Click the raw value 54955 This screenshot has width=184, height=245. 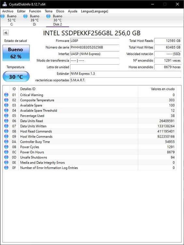point(170,141)
